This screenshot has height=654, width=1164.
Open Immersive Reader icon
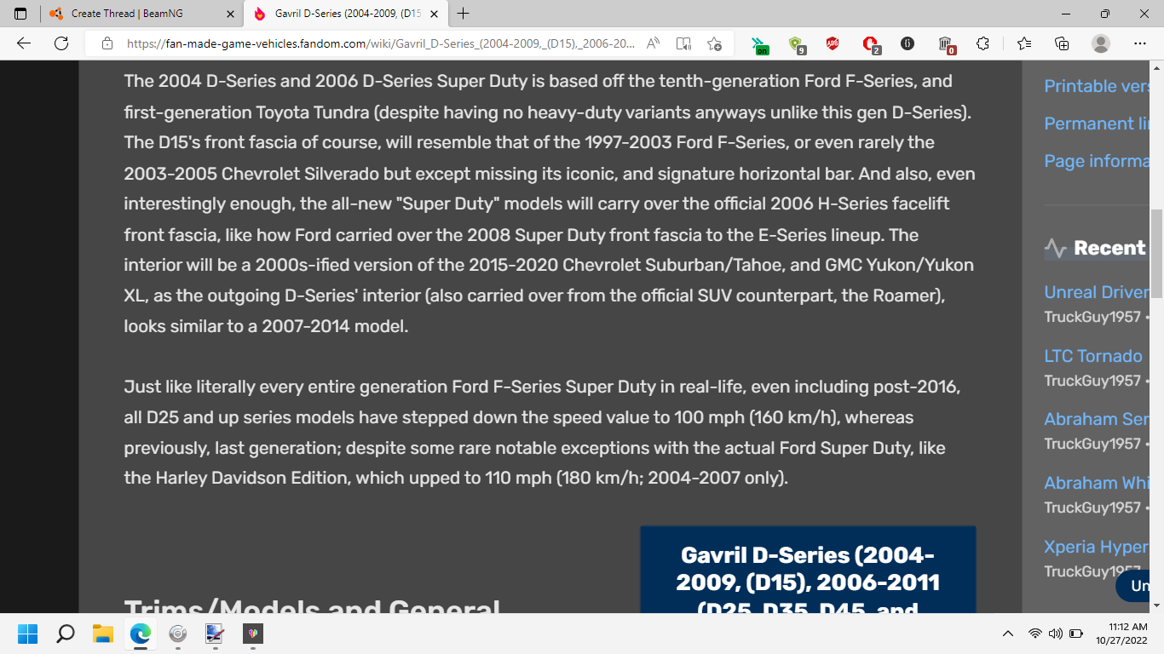click(683, 43)
